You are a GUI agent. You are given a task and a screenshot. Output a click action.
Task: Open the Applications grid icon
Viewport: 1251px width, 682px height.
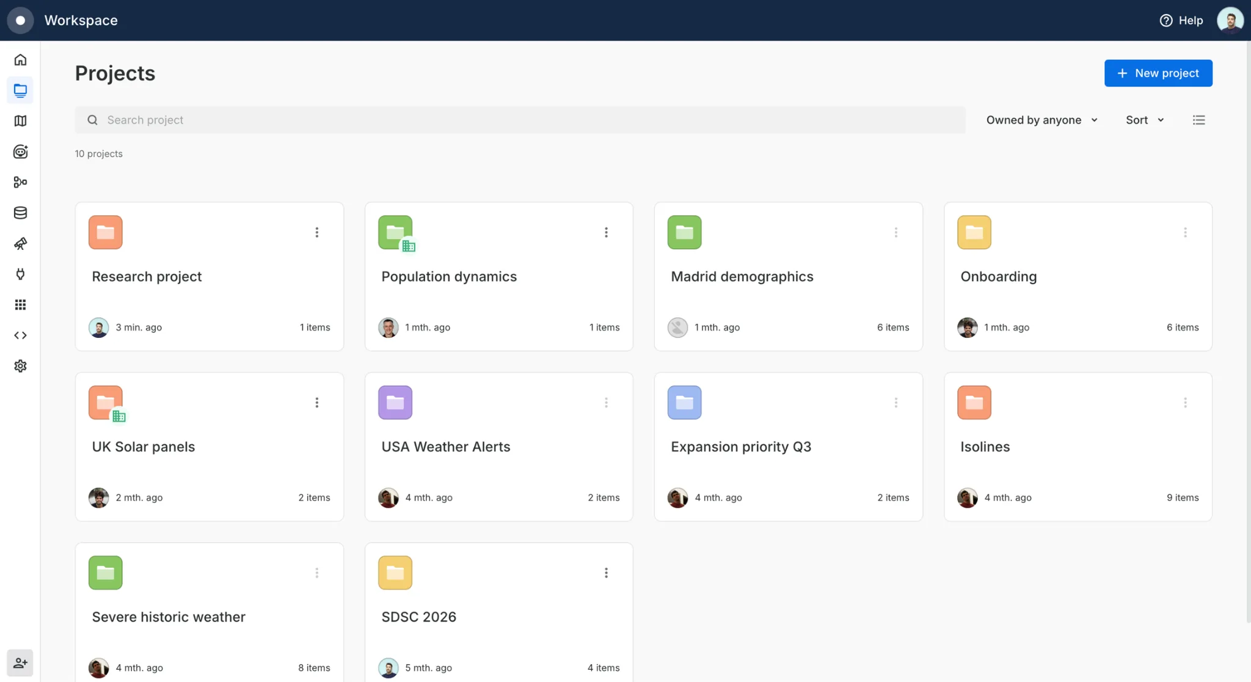point(20,304)
